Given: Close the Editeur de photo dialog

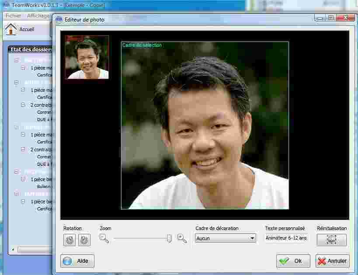Looking at the screenshot, I should point(349,18).
